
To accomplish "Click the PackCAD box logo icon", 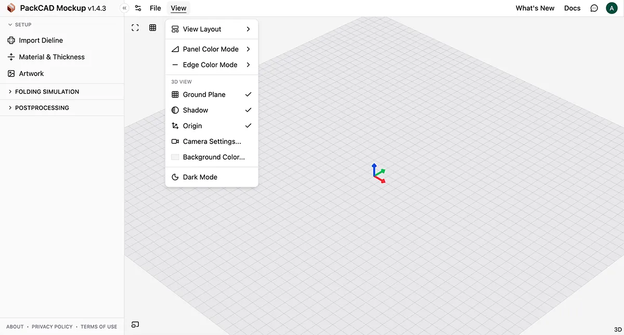I will (11, 8).
